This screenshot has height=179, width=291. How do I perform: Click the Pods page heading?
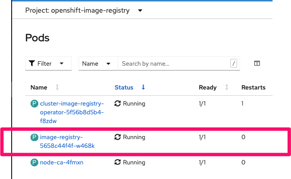coord(37,38)
